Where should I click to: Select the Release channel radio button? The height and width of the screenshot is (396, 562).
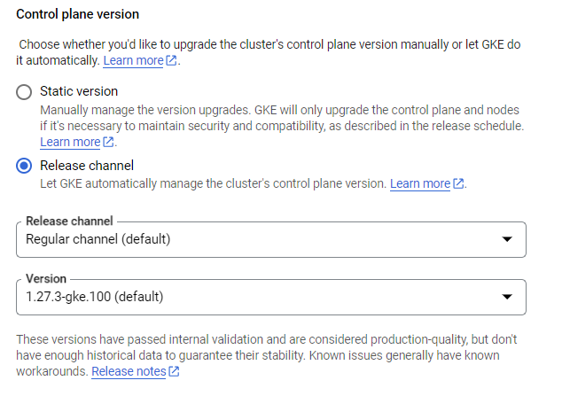pyautogui.click(x=25, y=166)
